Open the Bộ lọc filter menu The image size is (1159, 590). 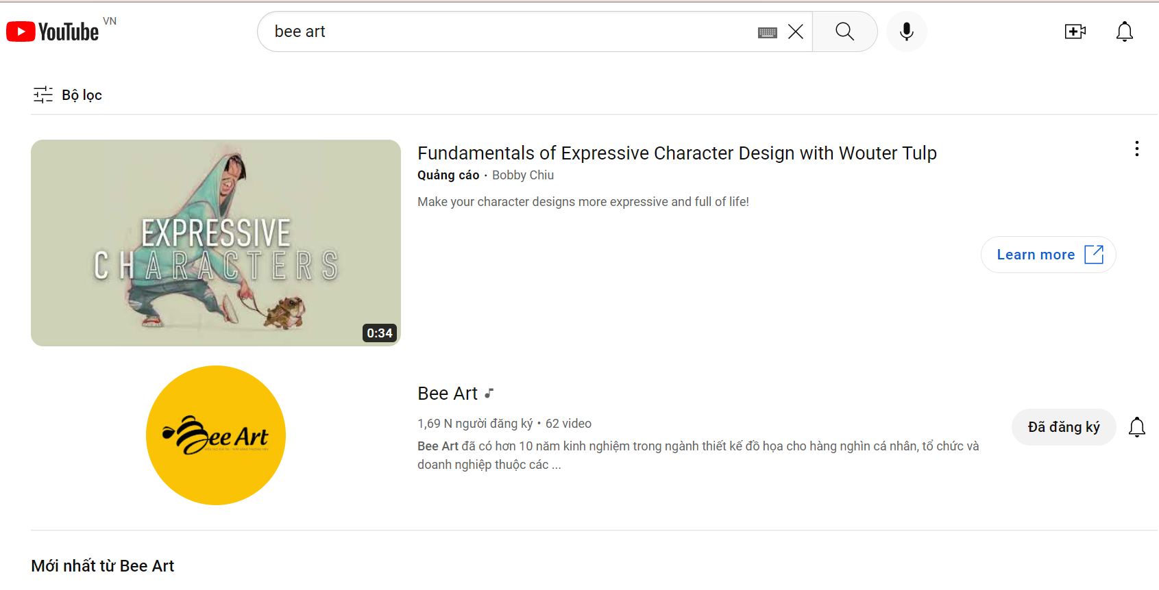[68, 94]
